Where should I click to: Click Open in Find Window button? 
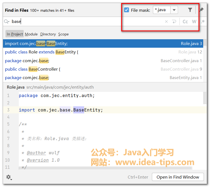pos(178,177)
